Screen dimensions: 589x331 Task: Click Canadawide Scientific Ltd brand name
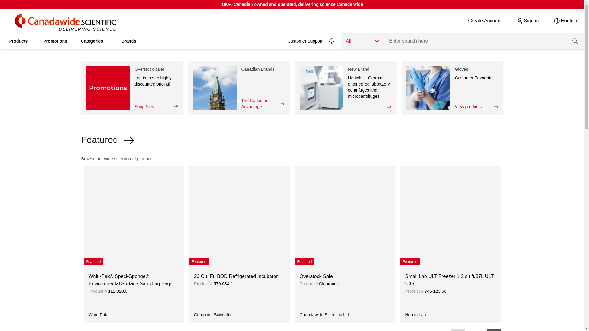(324, 315)
